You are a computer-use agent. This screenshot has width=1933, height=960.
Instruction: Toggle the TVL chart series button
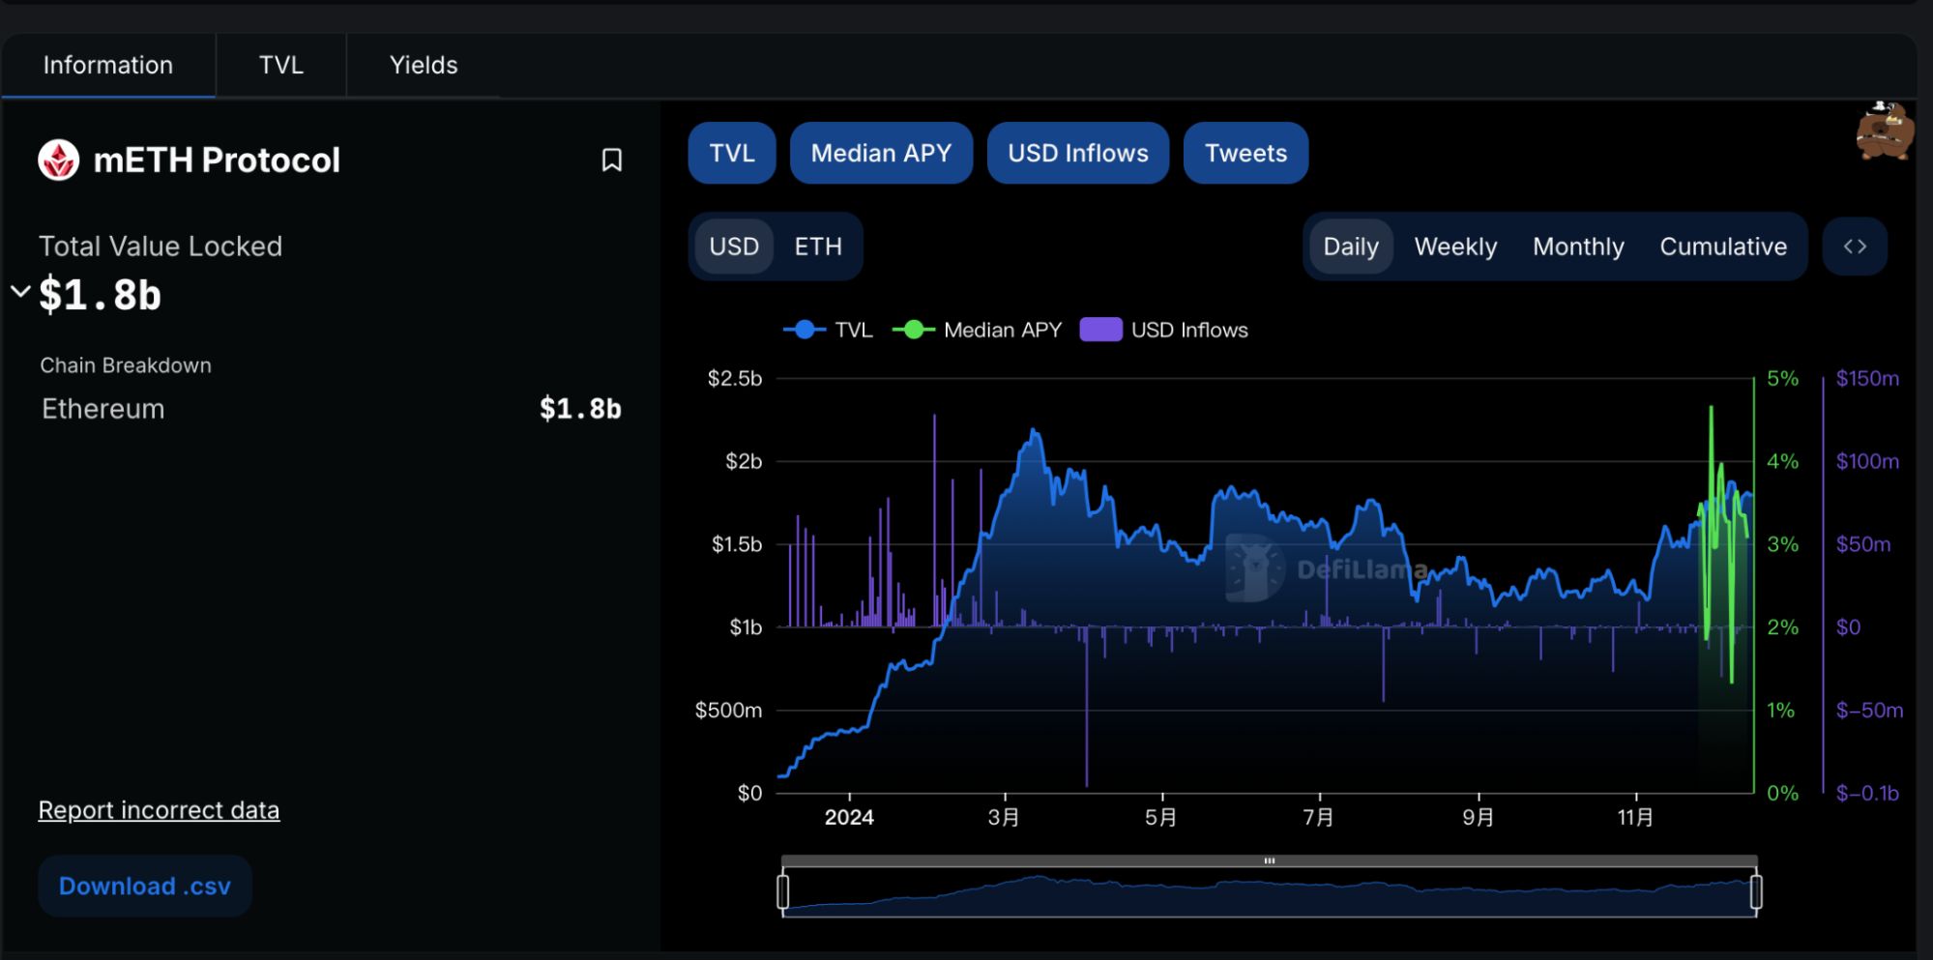[731, 154]
